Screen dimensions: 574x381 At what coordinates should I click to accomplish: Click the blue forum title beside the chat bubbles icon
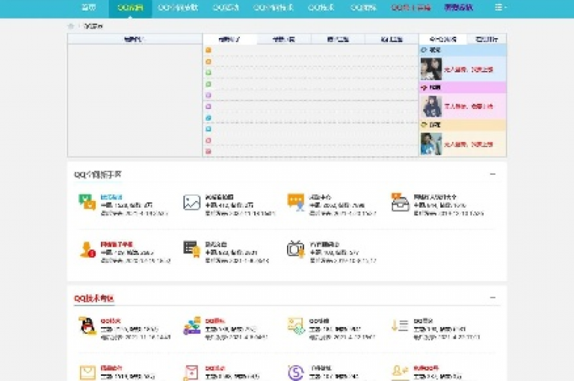click(x=111, y=197)
